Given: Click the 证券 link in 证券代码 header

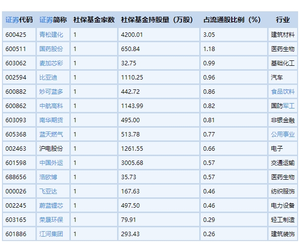Looking at the screenshot, I should click(x=12, y=20).
